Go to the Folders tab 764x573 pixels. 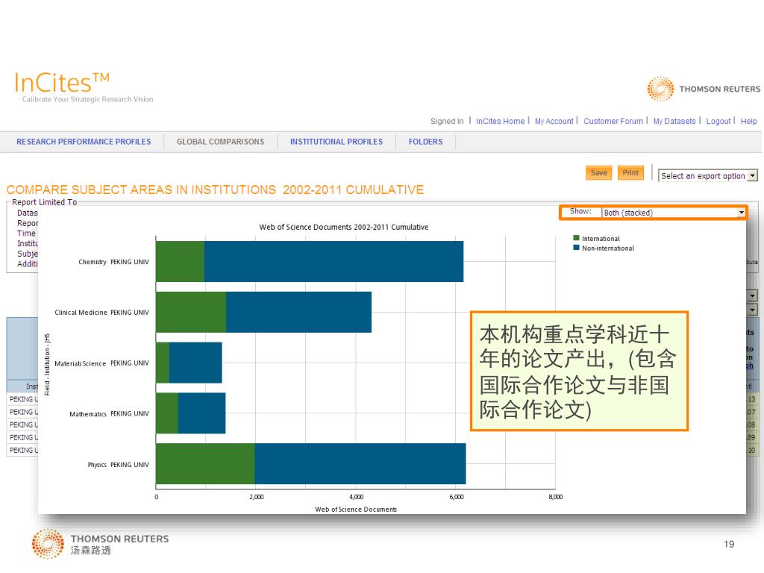click(x=425, y=142)
